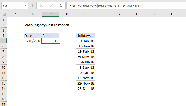
Task: Select column E header
Action: point(85,14)
